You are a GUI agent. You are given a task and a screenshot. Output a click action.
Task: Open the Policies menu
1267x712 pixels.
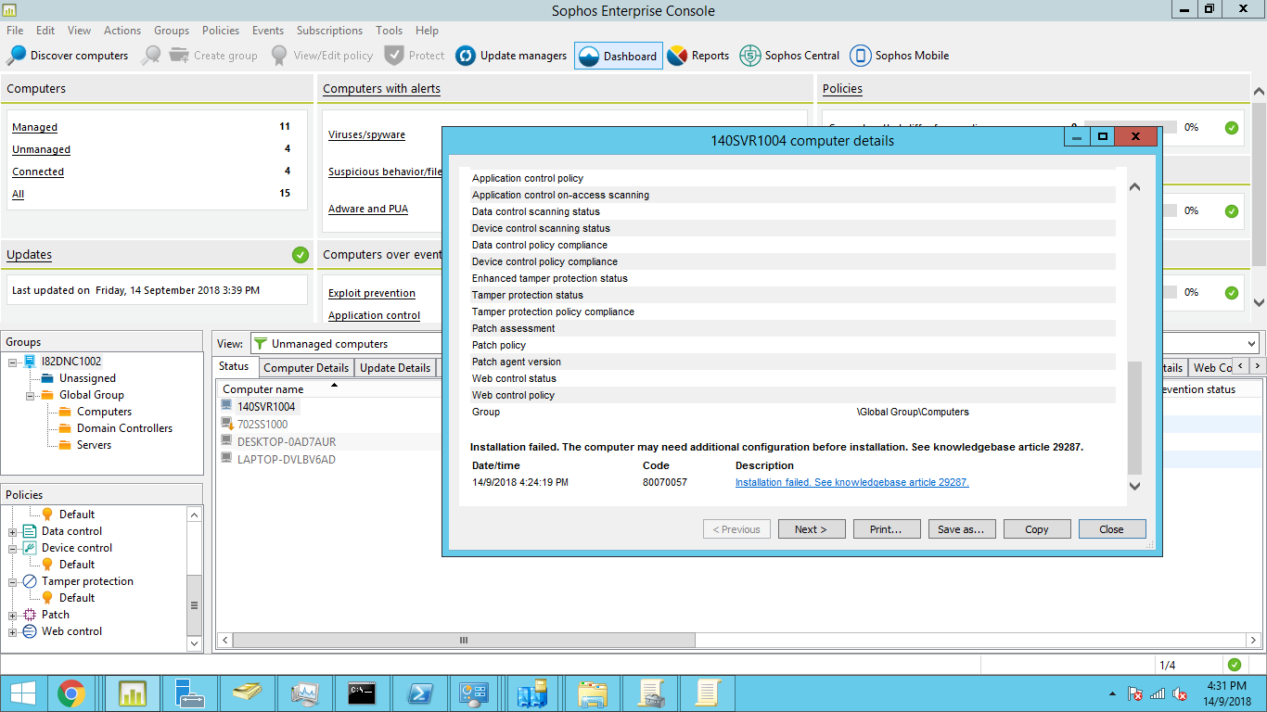click(220, 31)
